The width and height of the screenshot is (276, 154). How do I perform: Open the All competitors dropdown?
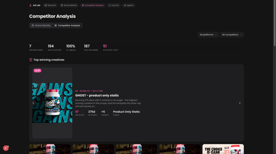(x=232, y=35)
